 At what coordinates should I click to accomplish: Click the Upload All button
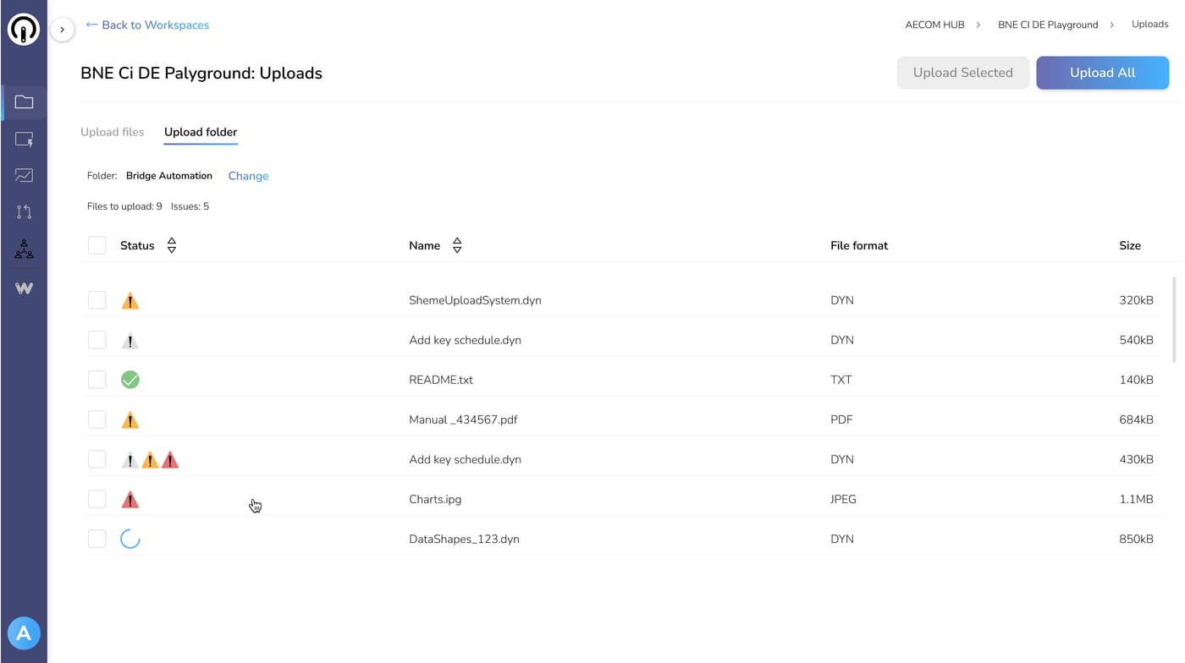[x=1102, y=73]
